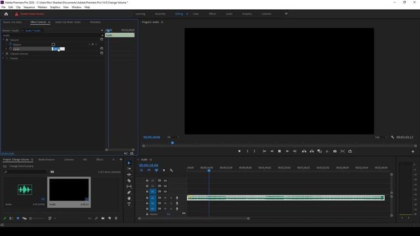Click Mark In in Program monitor
The image size is (420, 236).
[x=247, y=151]
